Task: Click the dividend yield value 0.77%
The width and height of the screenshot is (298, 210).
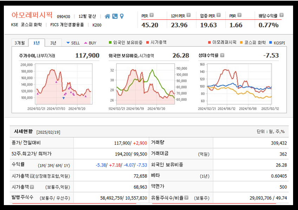Action: tap(268, 25)
